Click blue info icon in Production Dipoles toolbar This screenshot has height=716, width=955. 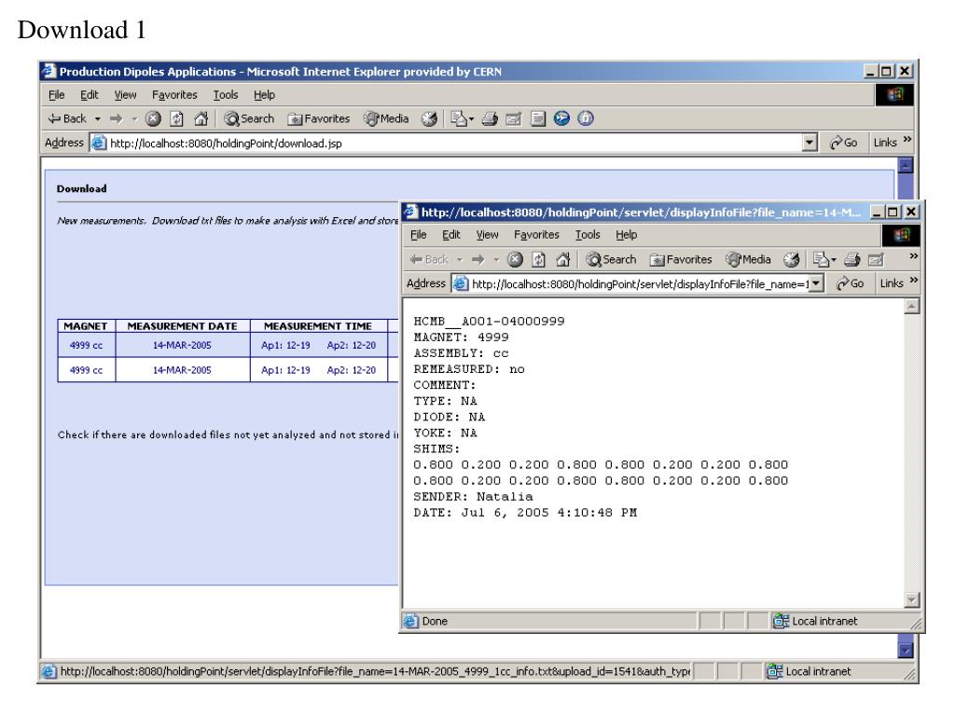tap(586, 118)
